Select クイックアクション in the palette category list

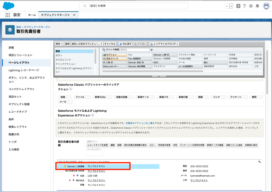coord(65,64)
